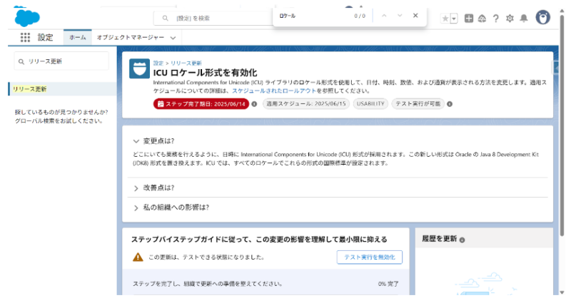This screenshot has width=571, height=303.
Task: Click the ステップ完了期日 red badge
Action: tap(201, 104)
